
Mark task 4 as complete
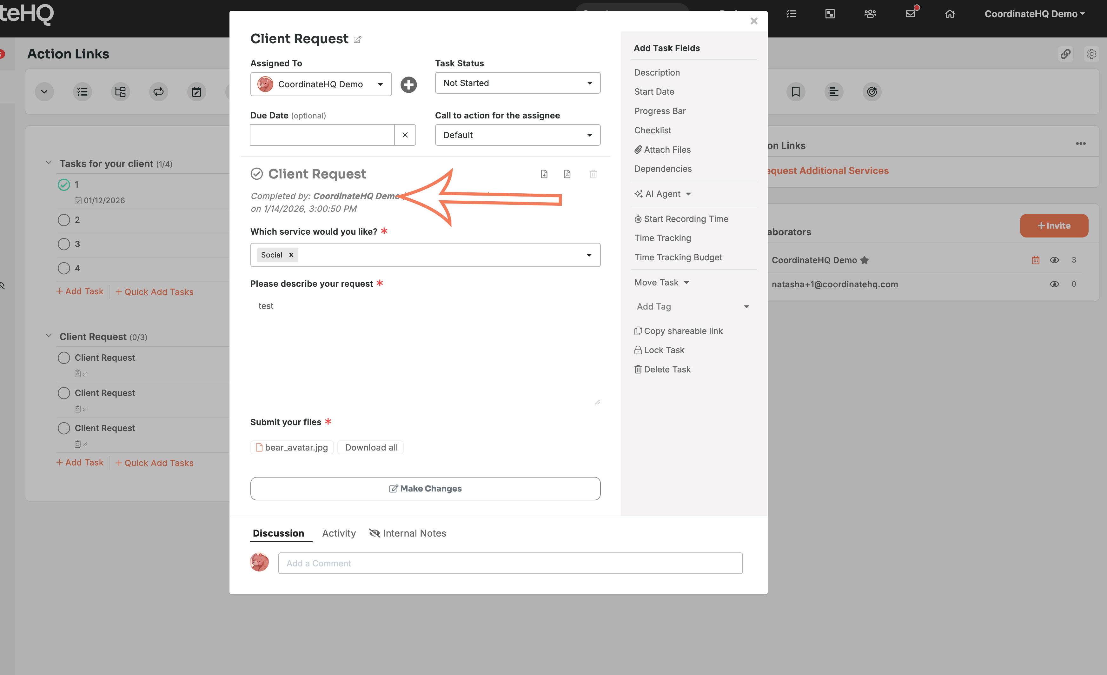click(x=64, y=268)
